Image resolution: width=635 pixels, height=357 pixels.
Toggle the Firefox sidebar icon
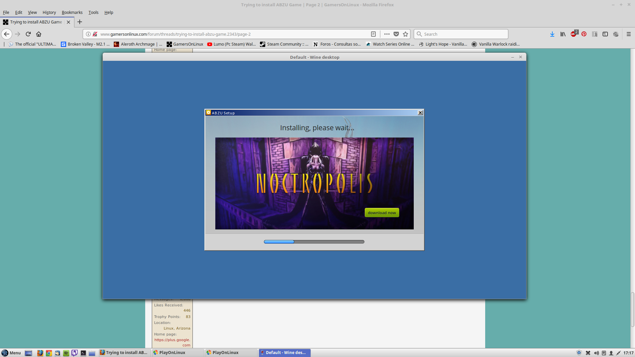[605, 34]
